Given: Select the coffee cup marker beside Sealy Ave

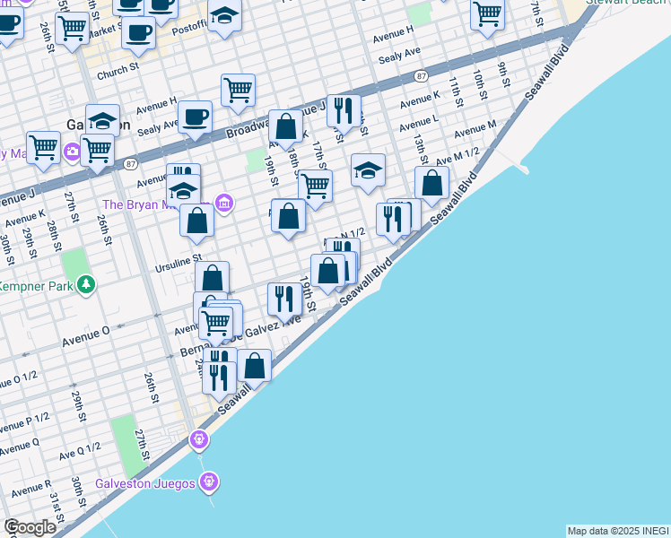Looking at the screenshot, I should tap(196, 117).
